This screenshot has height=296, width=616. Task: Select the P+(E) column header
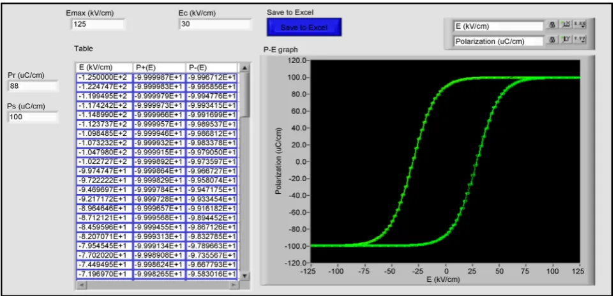coord(159,68)
